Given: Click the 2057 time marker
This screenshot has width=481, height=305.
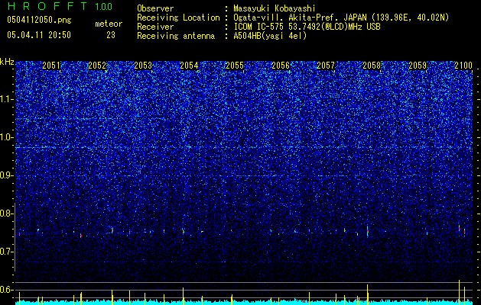Looking at the screenshot, I should (x=326, y=66).
